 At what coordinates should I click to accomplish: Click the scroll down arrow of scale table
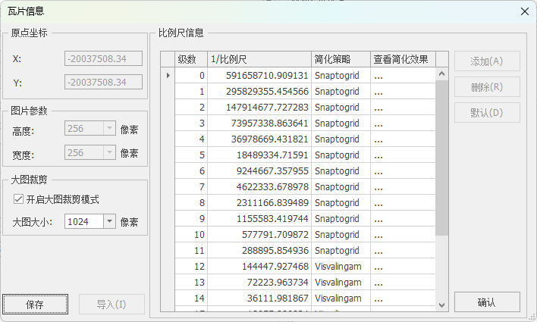442,305
